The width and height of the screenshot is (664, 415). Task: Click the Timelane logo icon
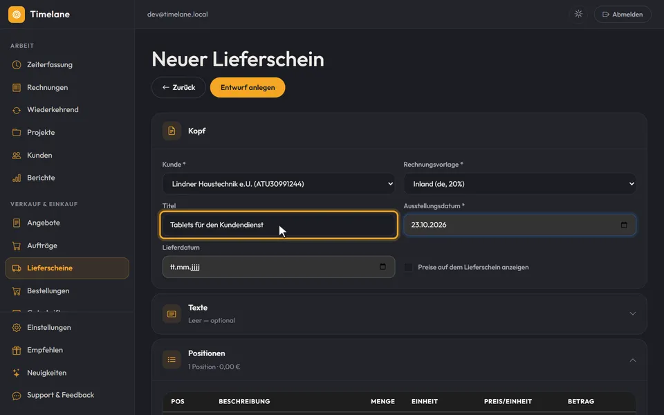(17, 15)
